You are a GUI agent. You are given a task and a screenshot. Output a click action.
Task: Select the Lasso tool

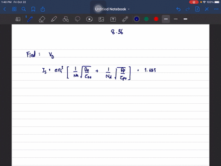(x=77, y=19)
